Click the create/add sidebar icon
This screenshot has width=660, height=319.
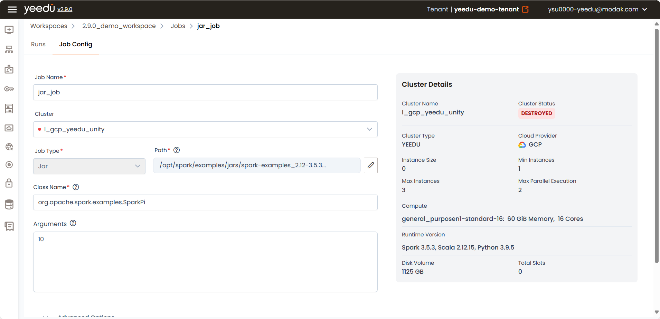click(x=9, y=30)
